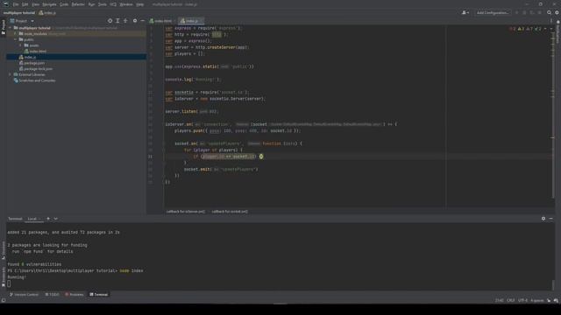Open the File menu
The image size is (561, 315).
16,4
